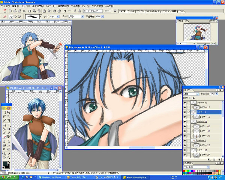
Task: Select the Eraser tool in toolbox
Action: click(x=4, y=136)
